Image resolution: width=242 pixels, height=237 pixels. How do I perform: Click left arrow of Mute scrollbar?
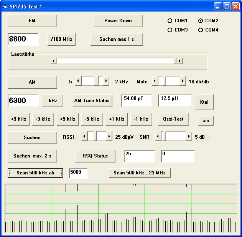155,81
